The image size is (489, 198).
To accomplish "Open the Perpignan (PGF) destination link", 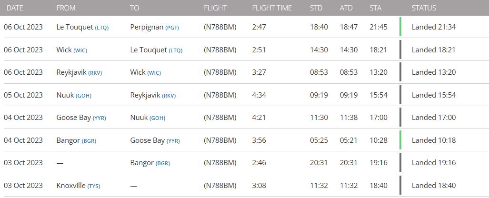I will point(154,27).
